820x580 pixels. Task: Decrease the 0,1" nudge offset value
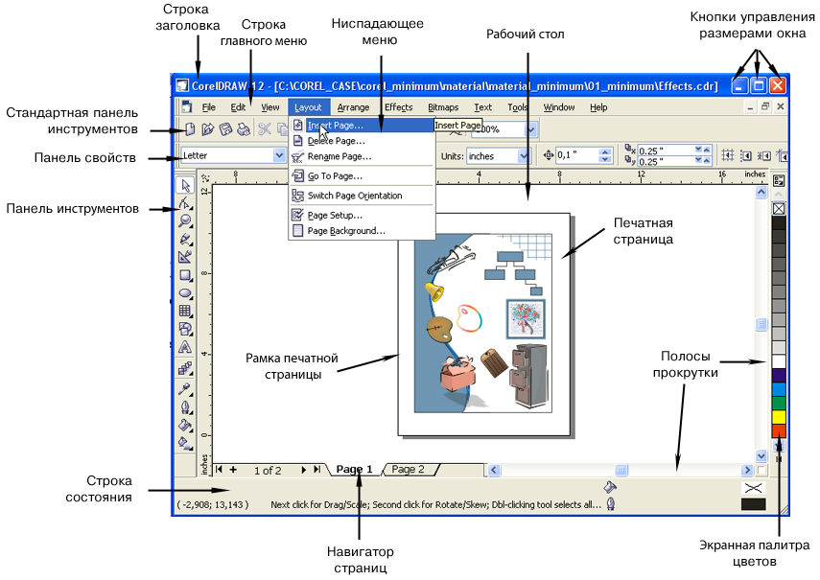605,159
